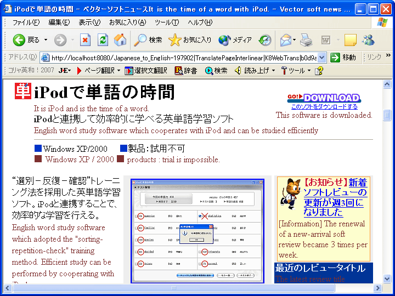Click the horizontal scrollbar thumb

coord(174,288)
